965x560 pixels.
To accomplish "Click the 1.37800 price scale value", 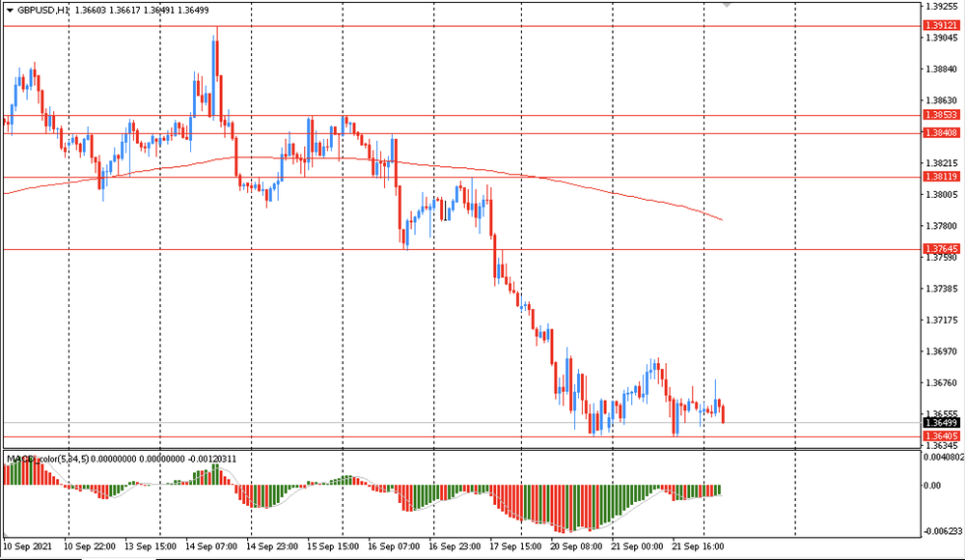I will [942, 226].
